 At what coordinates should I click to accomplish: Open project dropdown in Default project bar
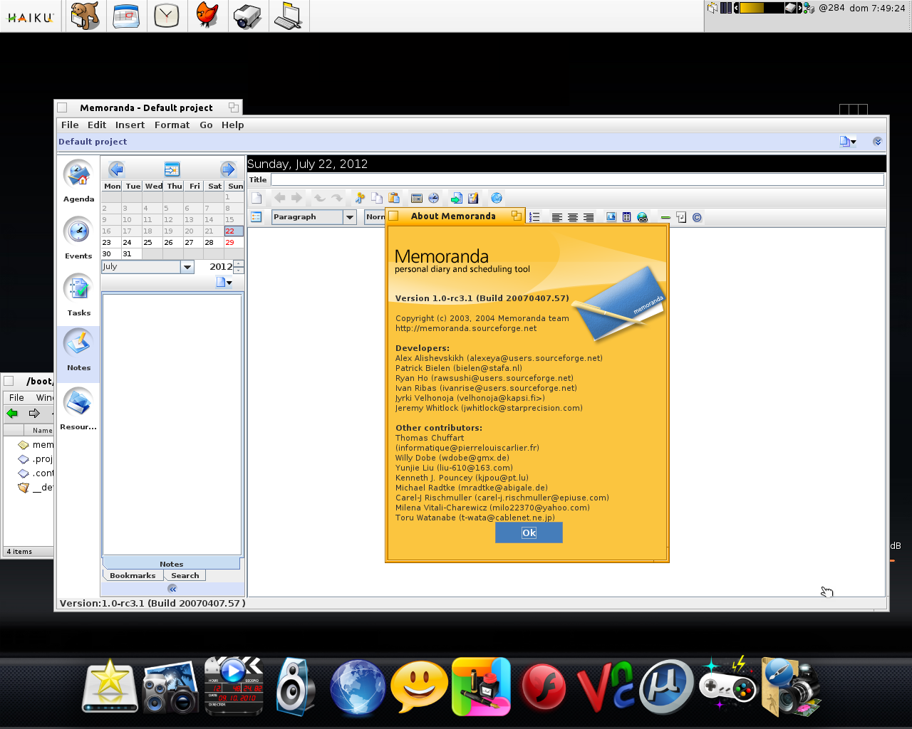[848, 142]
